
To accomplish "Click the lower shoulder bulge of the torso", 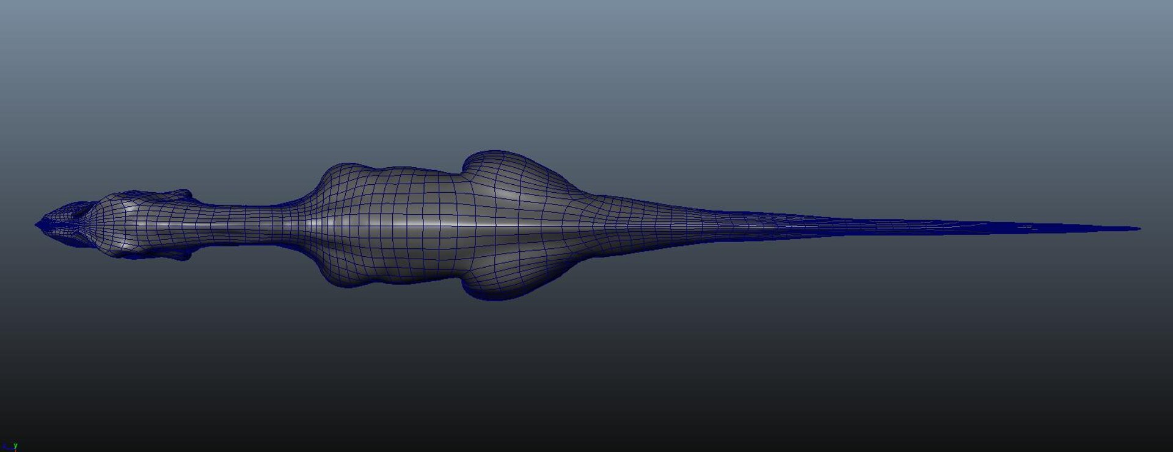I will click(x=348, y=273).
